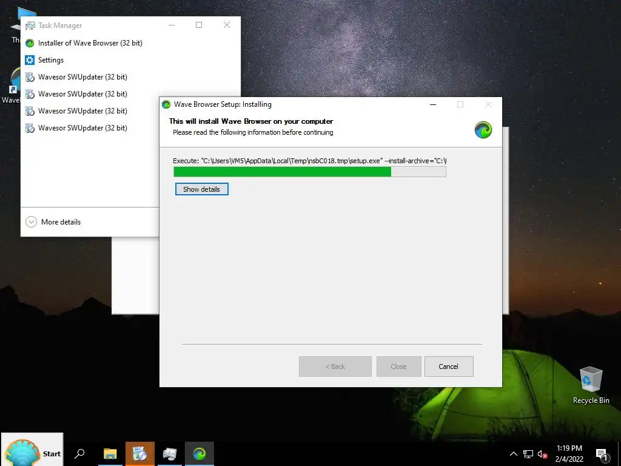Click the Task Manager title bar icon
The height and width of the screenshot is (466, 621).
tap(30, 25)
